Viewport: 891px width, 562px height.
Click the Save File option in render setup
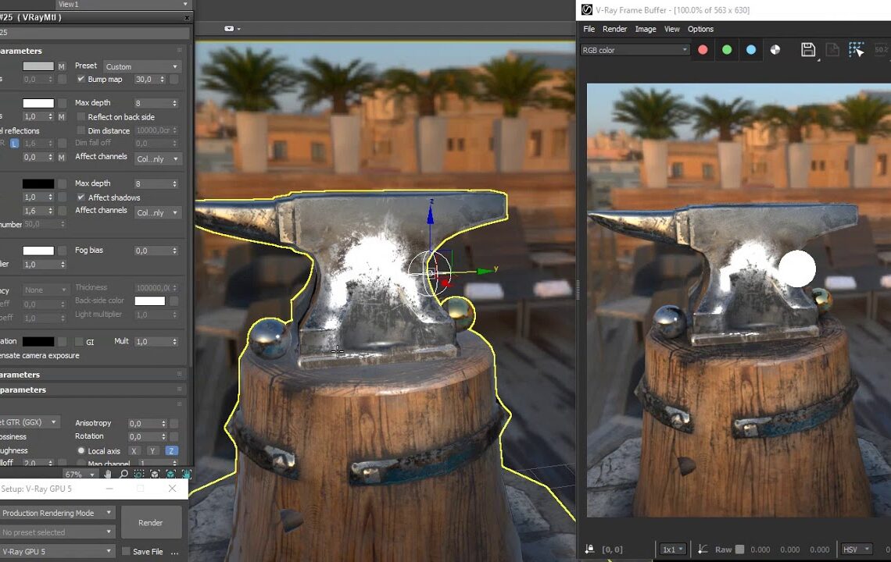click(x=125, y=551)
